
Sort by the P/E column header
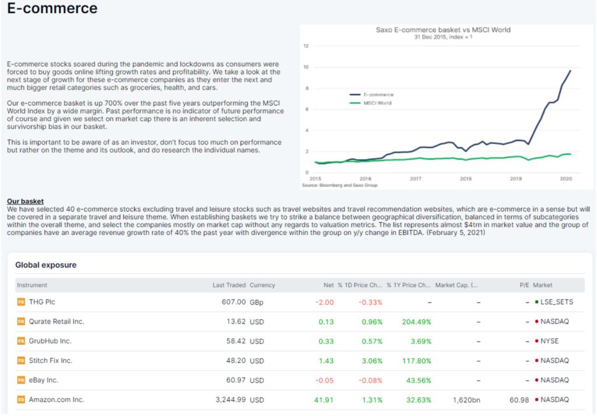[524, 285]
